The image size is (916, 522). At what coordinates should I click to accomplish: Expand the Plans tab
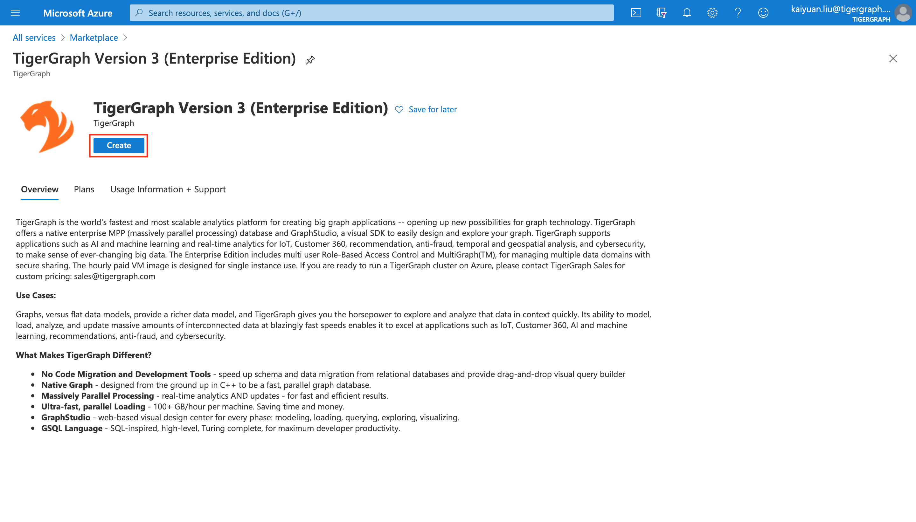pos(84,189)
